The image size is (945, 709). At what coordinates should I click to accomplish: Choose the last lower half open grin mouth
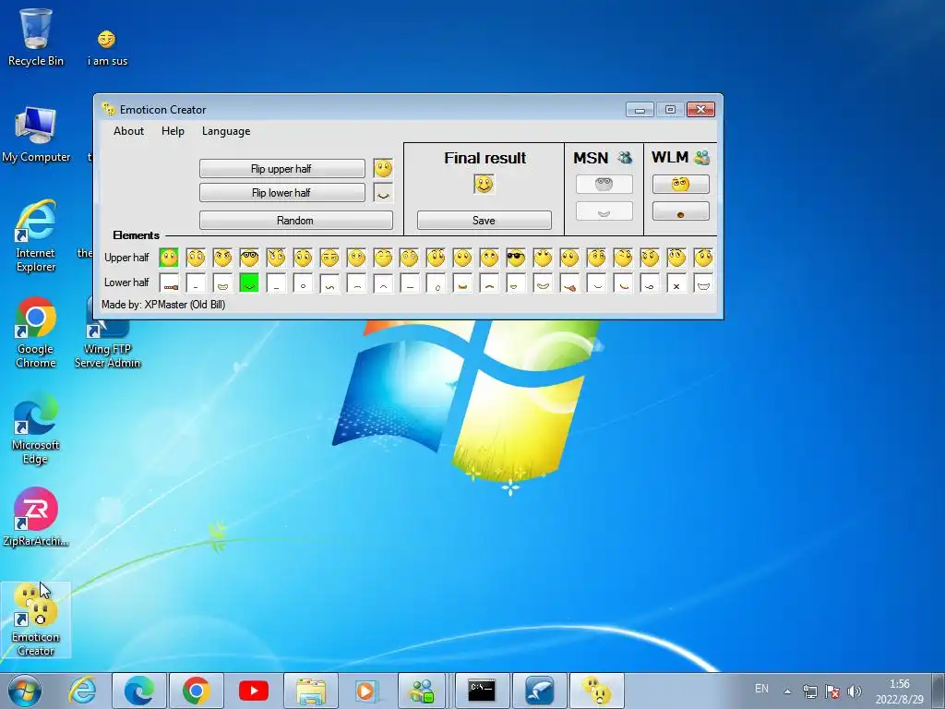(702, 282)
